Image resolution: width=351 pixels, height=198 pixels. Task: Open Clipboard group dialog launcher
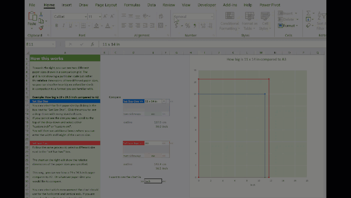pos(48,35)
